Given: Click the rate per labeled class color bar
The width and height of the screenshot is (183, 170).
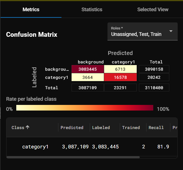Looking at the screenshot, I should pos(84,108).
